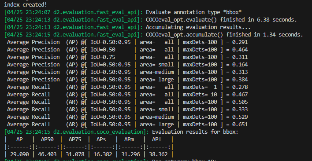Select the 'Evaluate annotation type *bbox*' text
Image resolution: width=312 pixels, height=161 pixels.
click(194, 12)
